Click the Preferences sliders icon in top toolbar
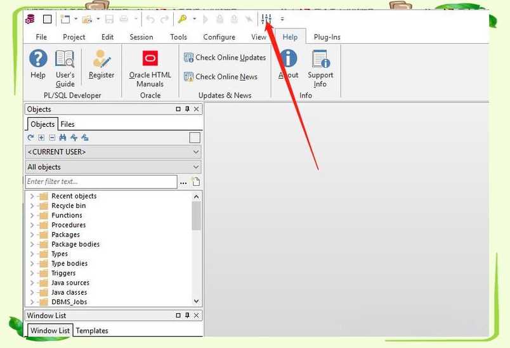 pos(266,19)
